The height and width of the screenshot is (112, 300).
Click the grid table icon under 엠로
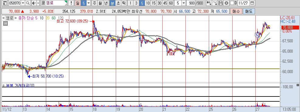5,23
